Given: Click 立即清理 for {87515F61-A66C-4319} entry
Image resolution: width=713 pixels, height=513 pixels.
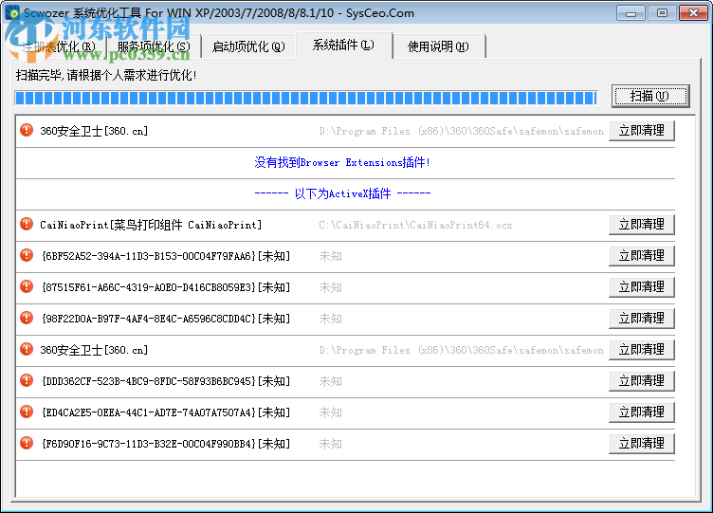Looking at the screenshot, I should click(x=641, y=287).
